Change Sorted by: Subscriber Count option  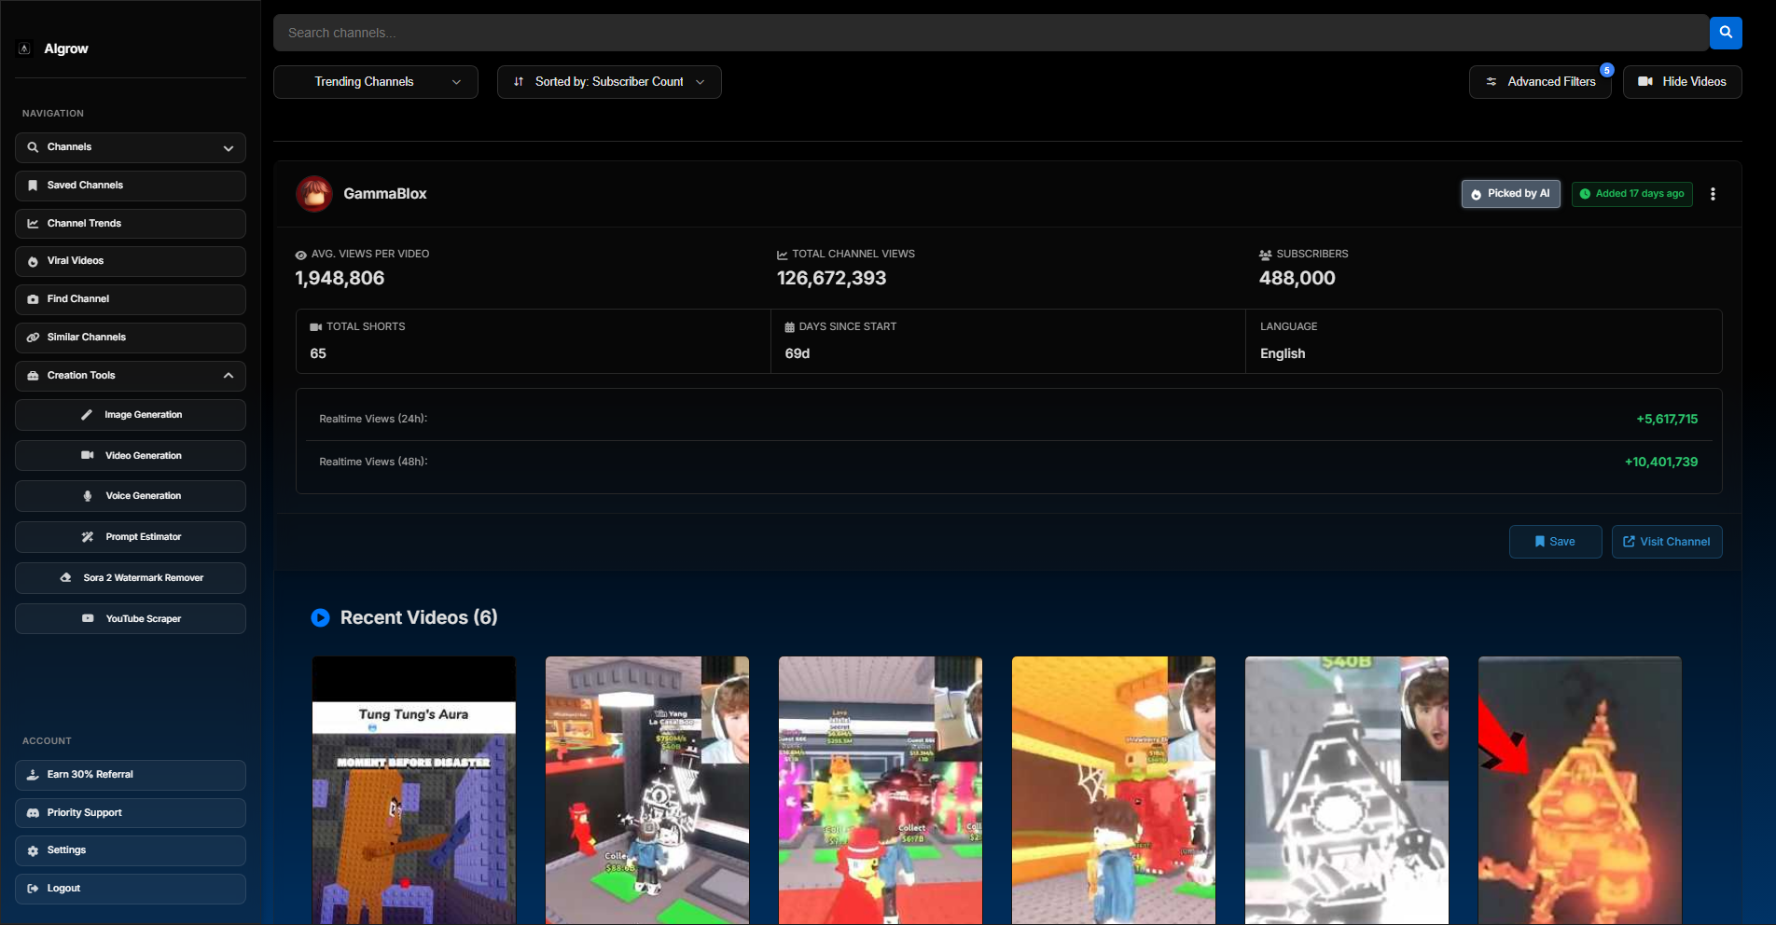point(608,81)
